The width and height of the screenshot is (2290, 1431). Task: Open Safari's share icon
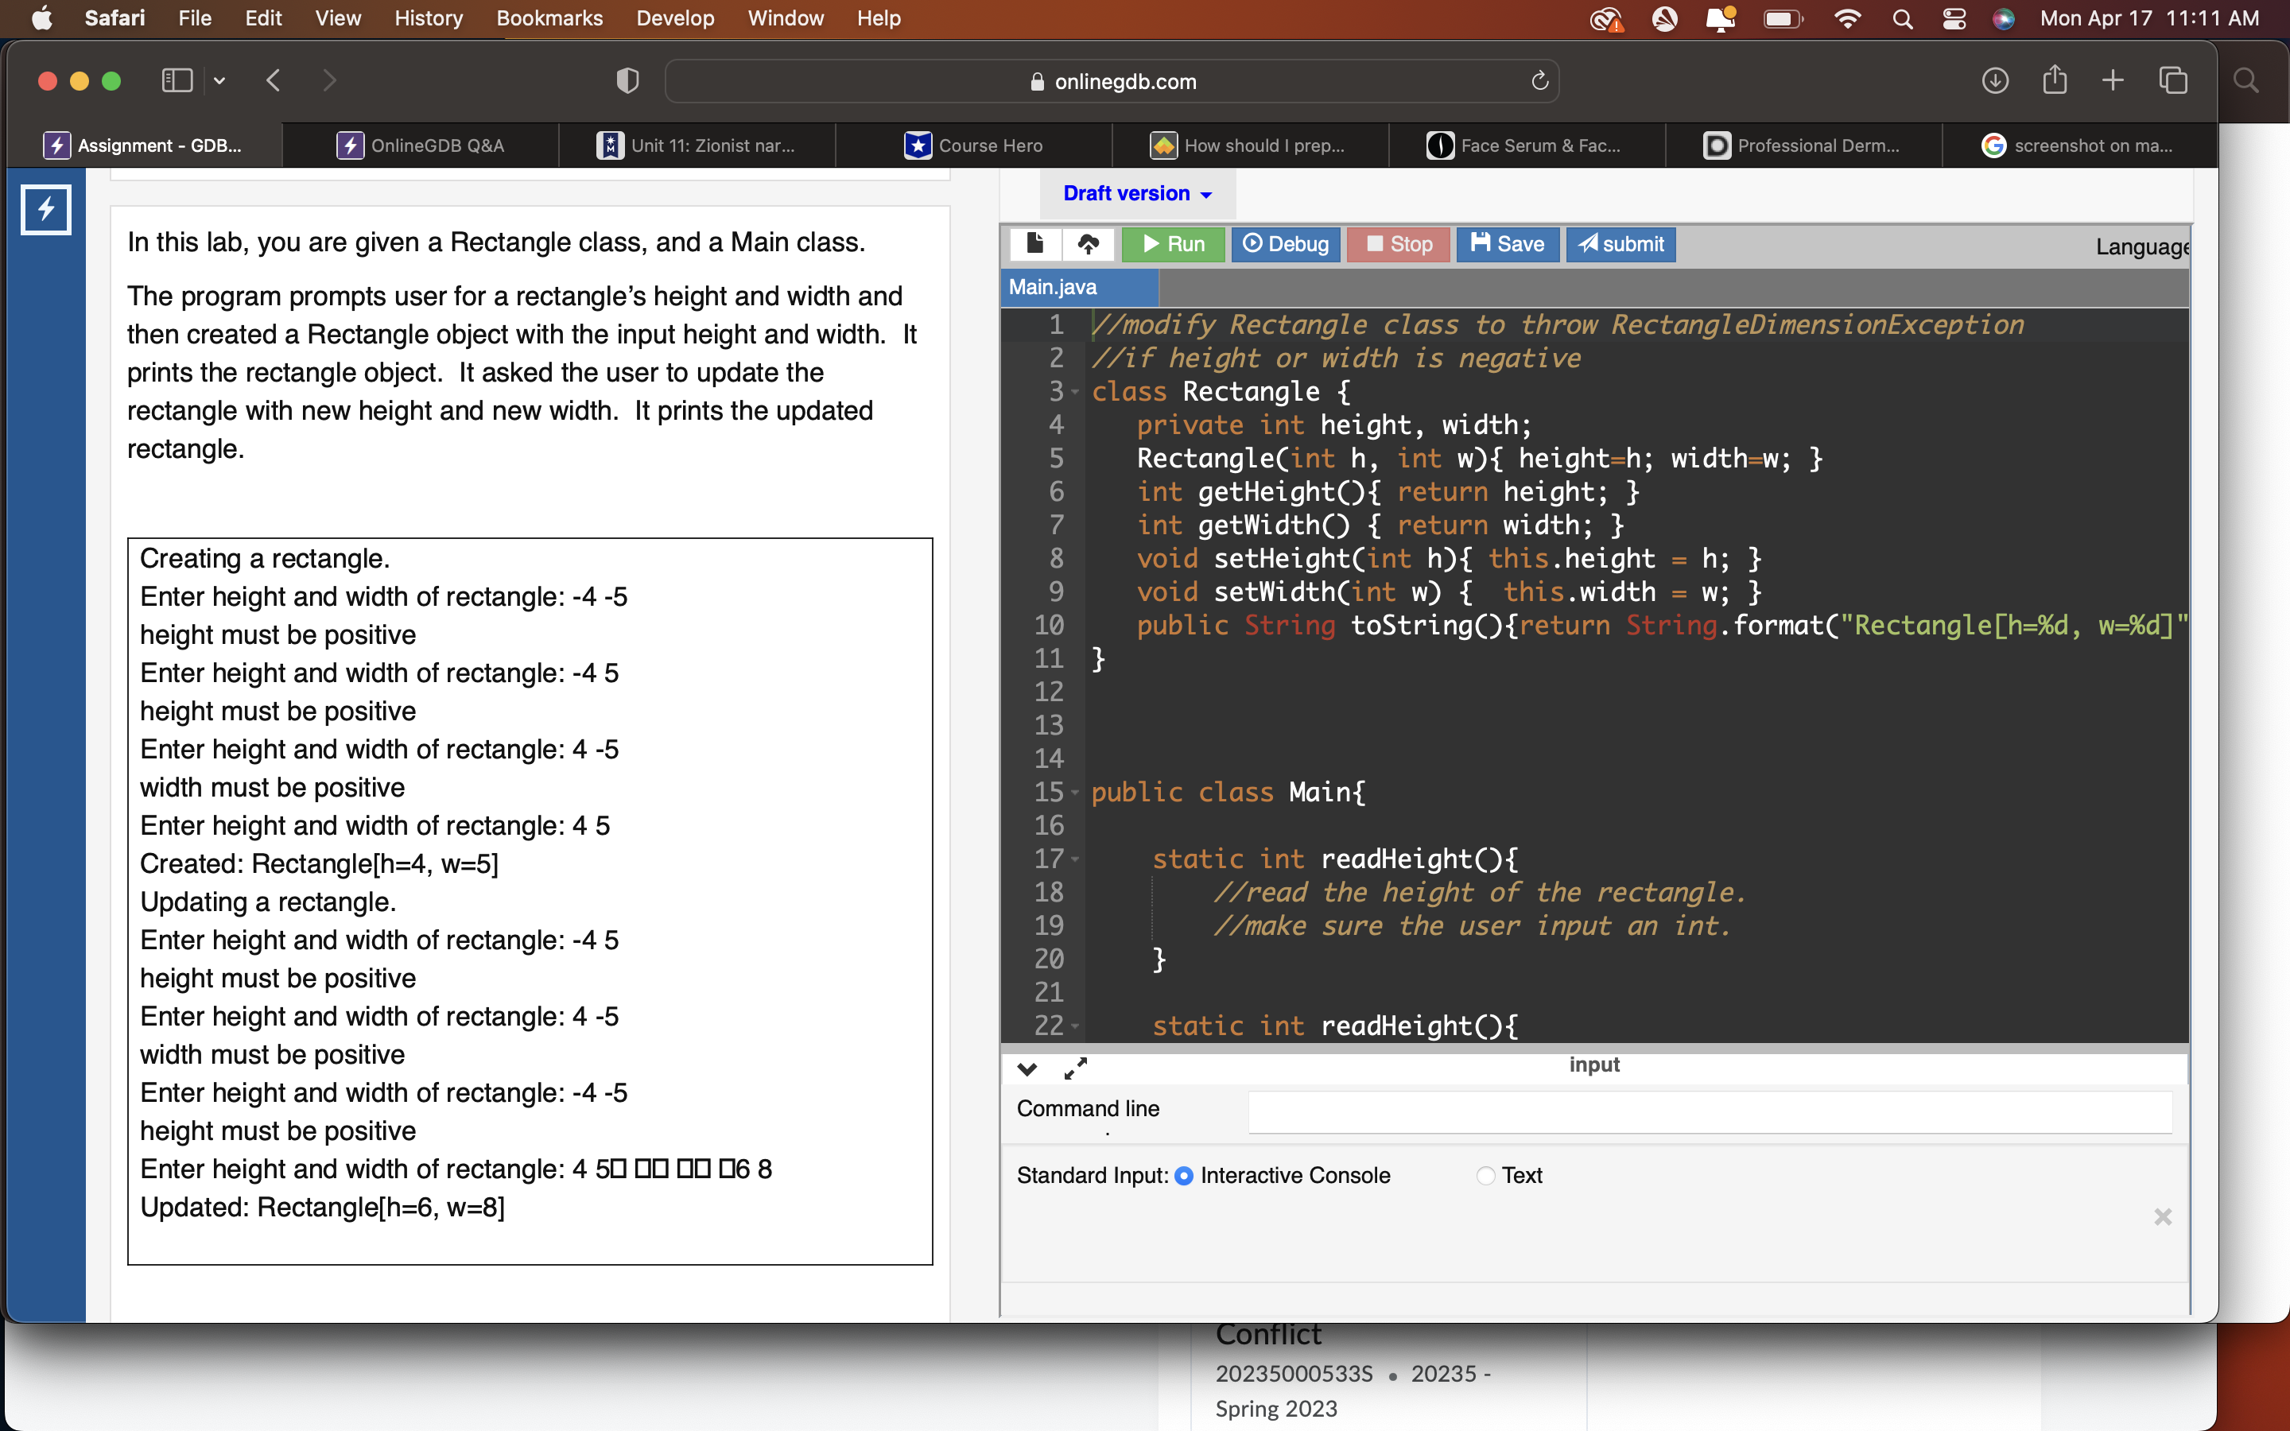(x=2053, y=81)
